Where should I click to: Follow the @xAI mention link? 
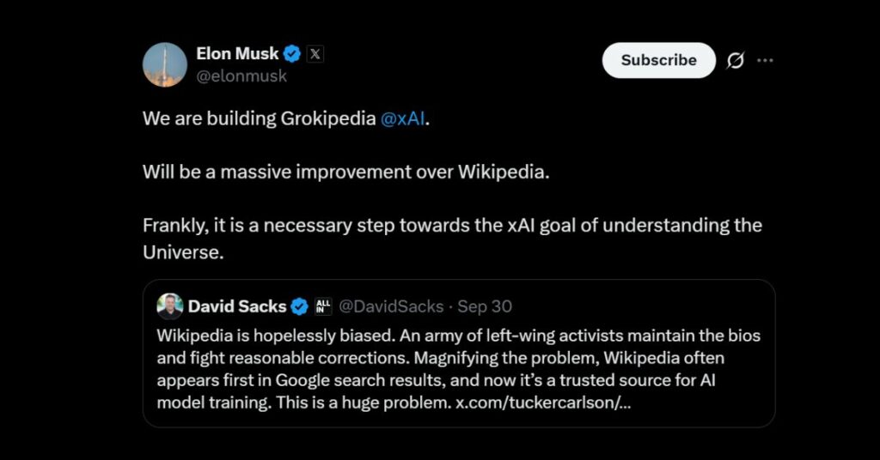403,118
